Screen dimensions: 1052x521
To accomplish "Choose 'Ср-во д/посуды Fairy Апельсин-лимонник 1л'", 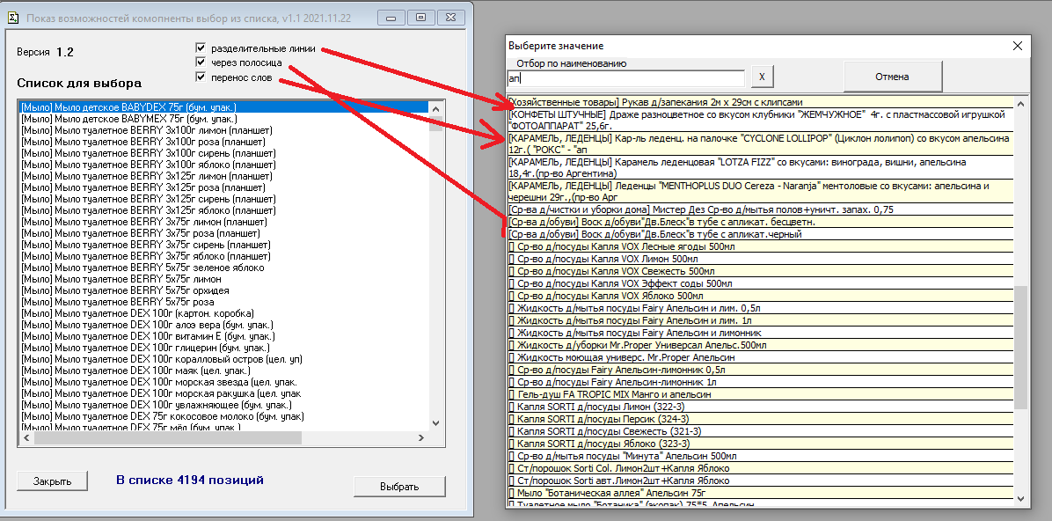I will 760,382.
